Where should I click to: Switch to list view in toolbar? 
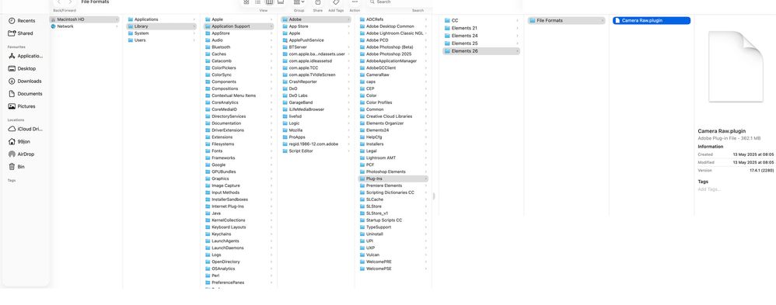click(258, 2)
